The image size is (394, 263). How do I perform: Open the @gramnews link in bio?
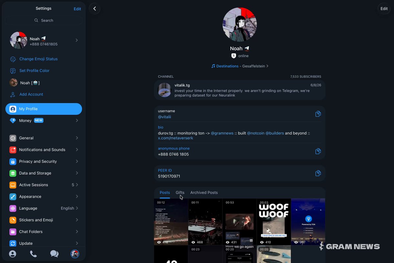point(222,133)
